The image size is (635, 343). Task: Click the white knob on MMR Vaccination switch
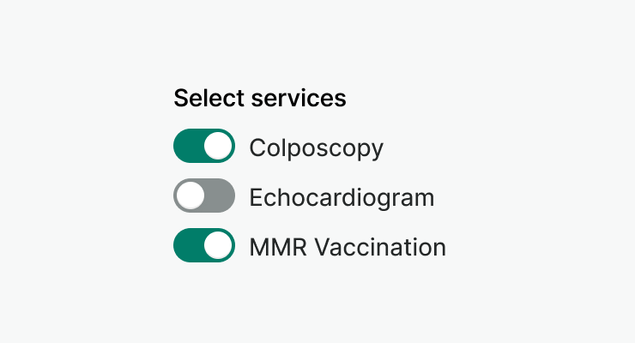click(219, 246)
